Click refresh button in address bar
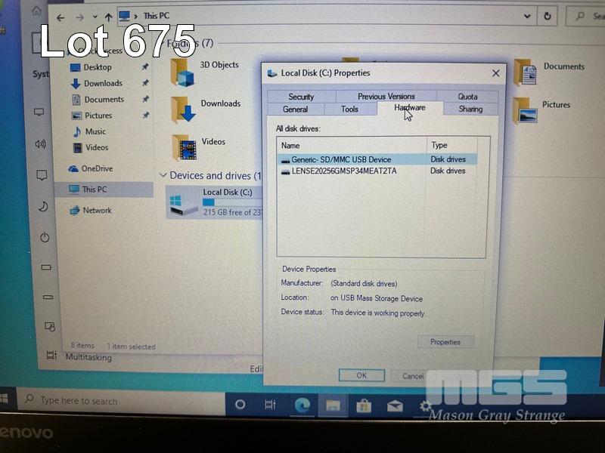 (547, 16)
